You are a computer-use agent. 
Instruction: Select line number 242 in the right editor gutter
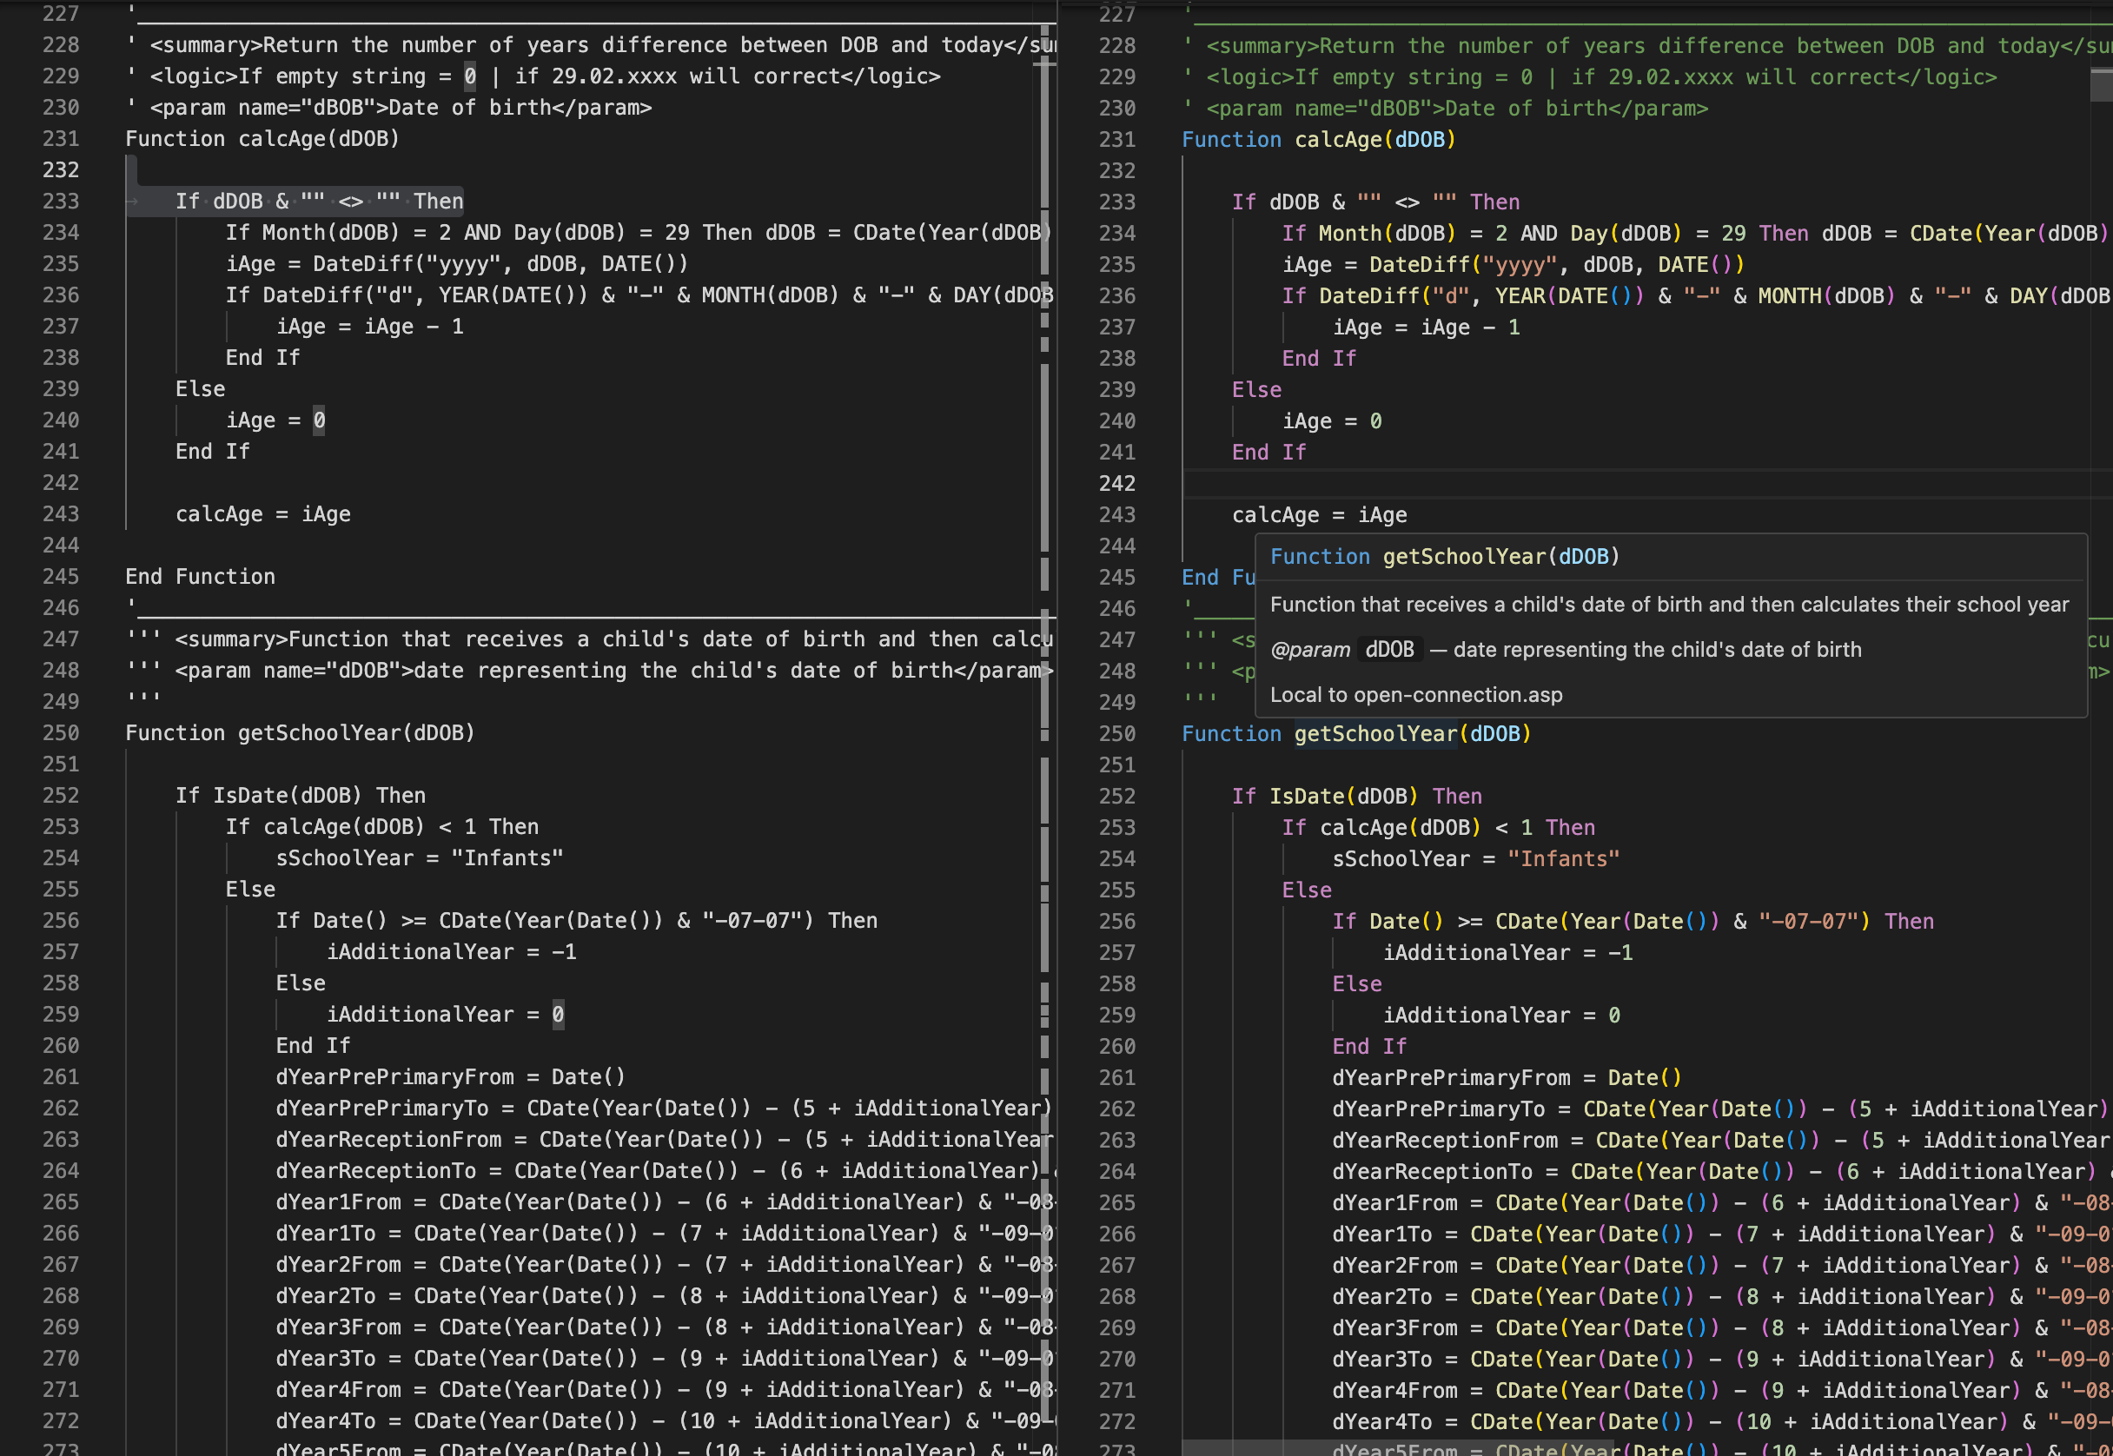(x=1117, y=484)
